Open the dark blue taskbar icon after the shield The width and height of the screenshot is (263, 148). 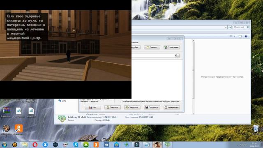[137, 145]
